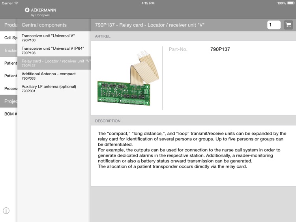This screenshot has width=296, height=222.
Task: Tap the relay card product image
Action: click(128, 78)
